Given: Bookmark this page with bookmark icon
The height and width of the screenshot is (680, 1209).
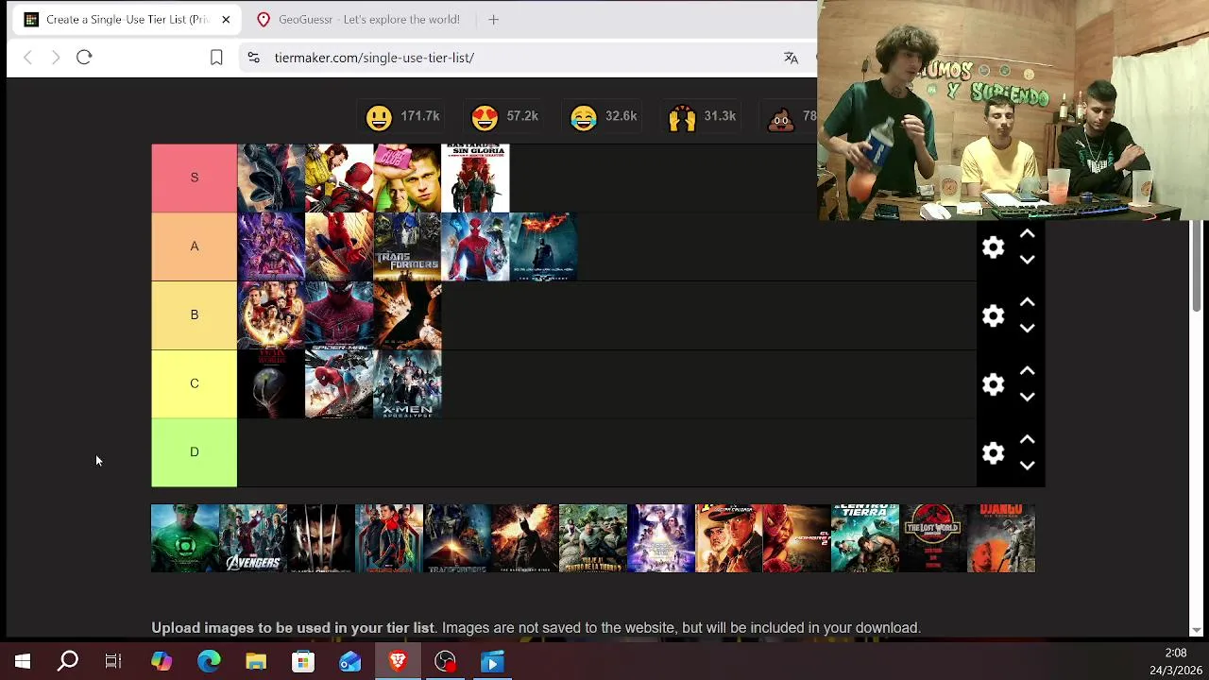Looking at the screenshot, I should pos(216,58).
